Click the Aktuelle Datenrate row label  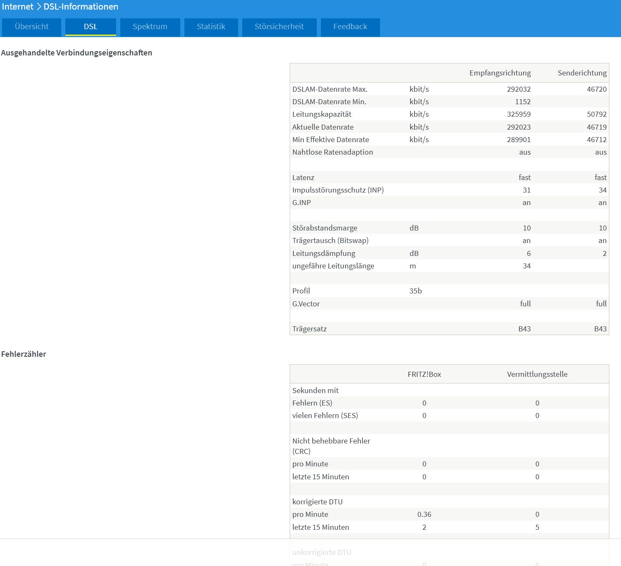(x=323, y=127)
